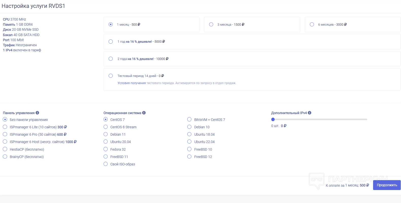Viewport: 401px width, 203px height.
Task: Select BitrixVM + CentOS 7 option
Action: pos(189,120)
